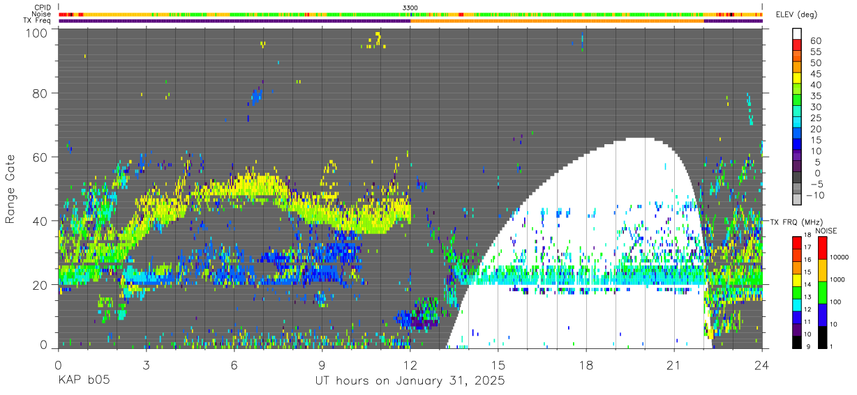Click the white top segment of ELEV colorbar

coord(796,34)
